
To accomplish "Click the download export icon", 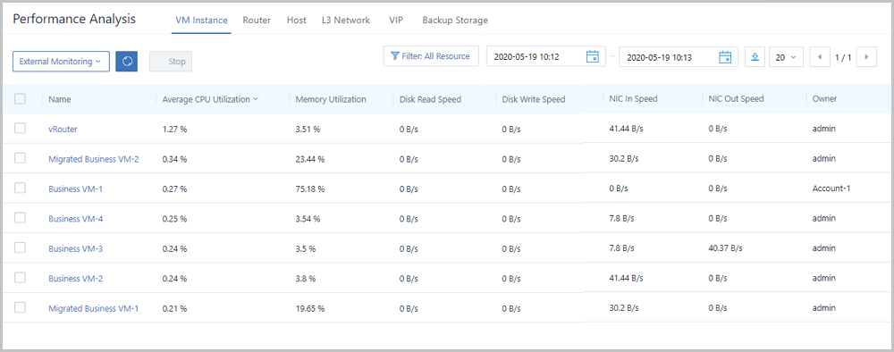I will tap(755, 57).
